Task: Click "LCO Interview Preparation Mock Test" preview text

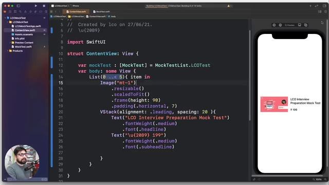Action: click(x=305, y=101)
